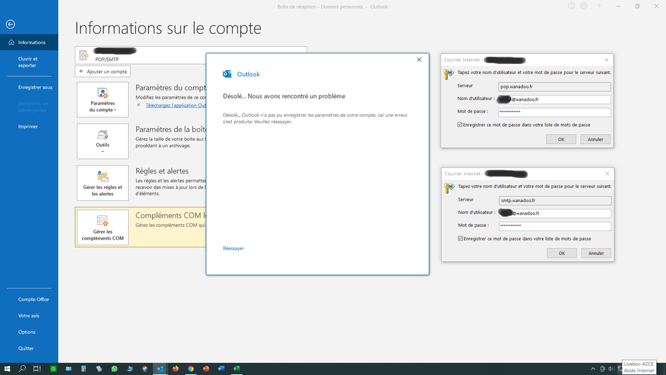Screen dimensions: 666x375
Task: Show hidden system tray icons
Action: pyautogui.click(x=593, y=368)
